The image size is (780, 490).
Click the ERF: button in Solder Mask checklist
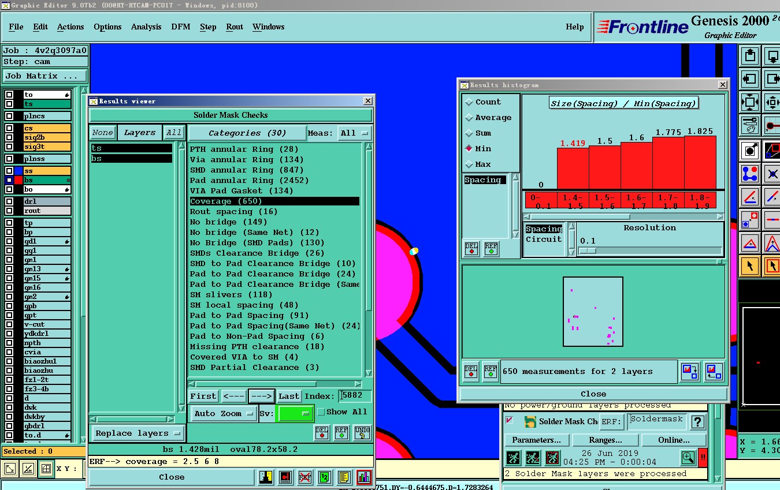click(611, 422)
